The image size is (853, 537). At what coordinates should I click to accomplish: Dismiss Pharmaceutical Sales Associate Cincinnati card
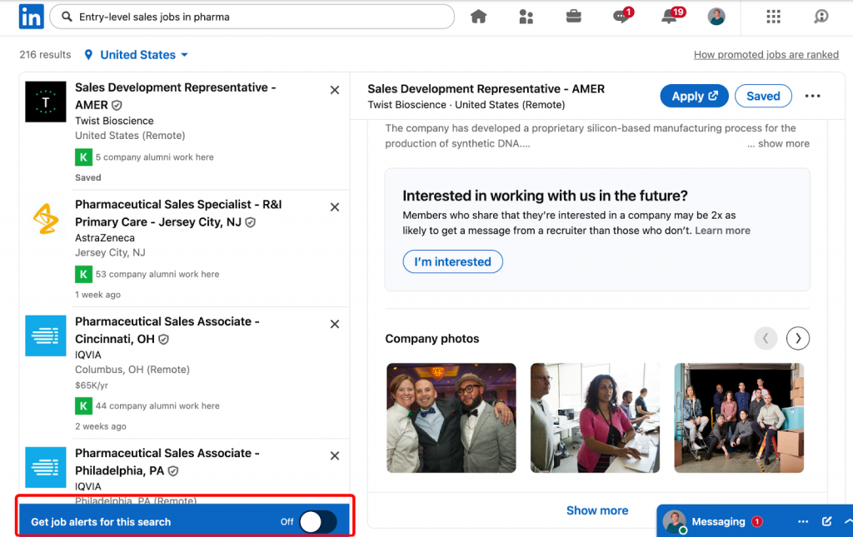tap(335, 324)
